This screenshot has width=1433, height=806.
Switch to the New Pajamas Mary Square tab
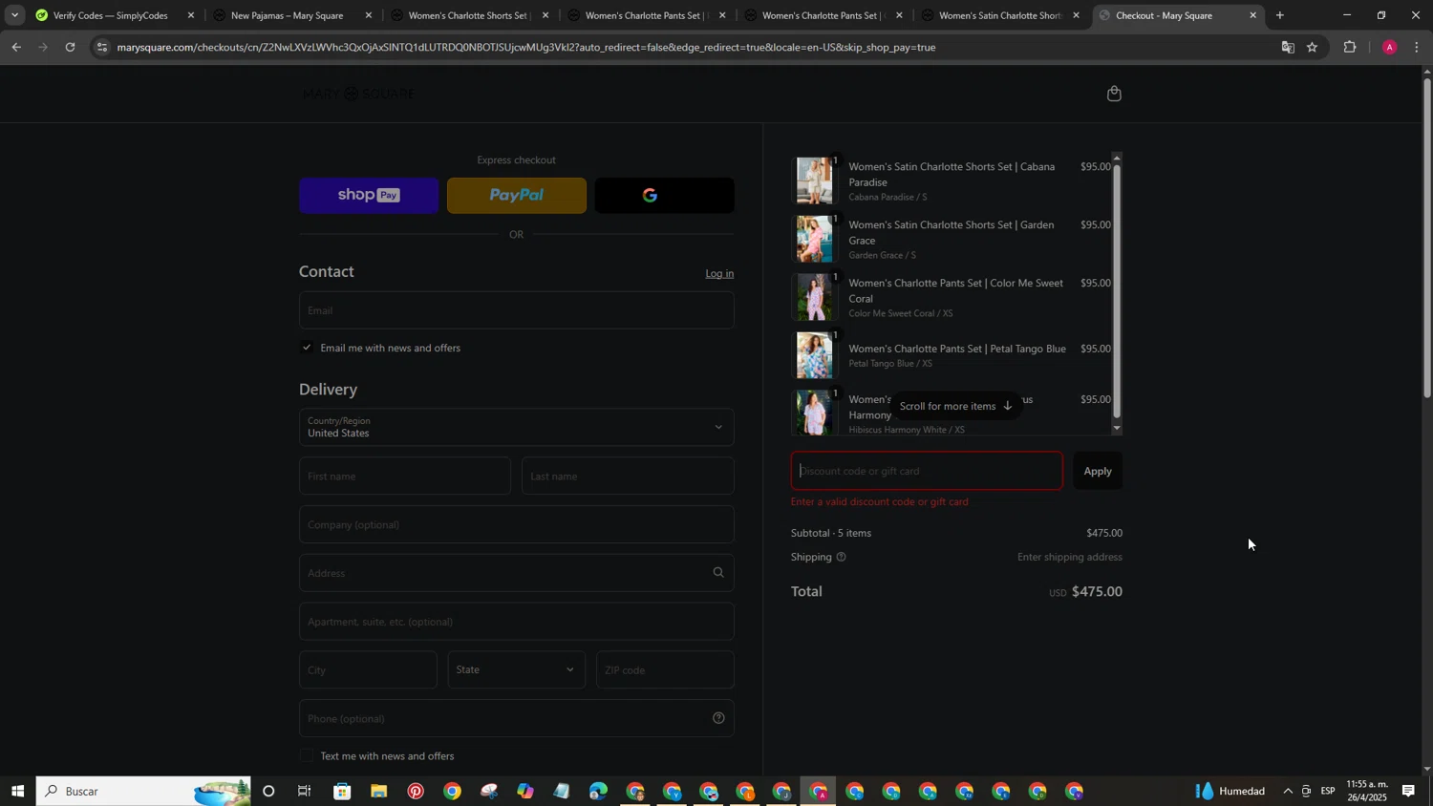click(287, 15)
